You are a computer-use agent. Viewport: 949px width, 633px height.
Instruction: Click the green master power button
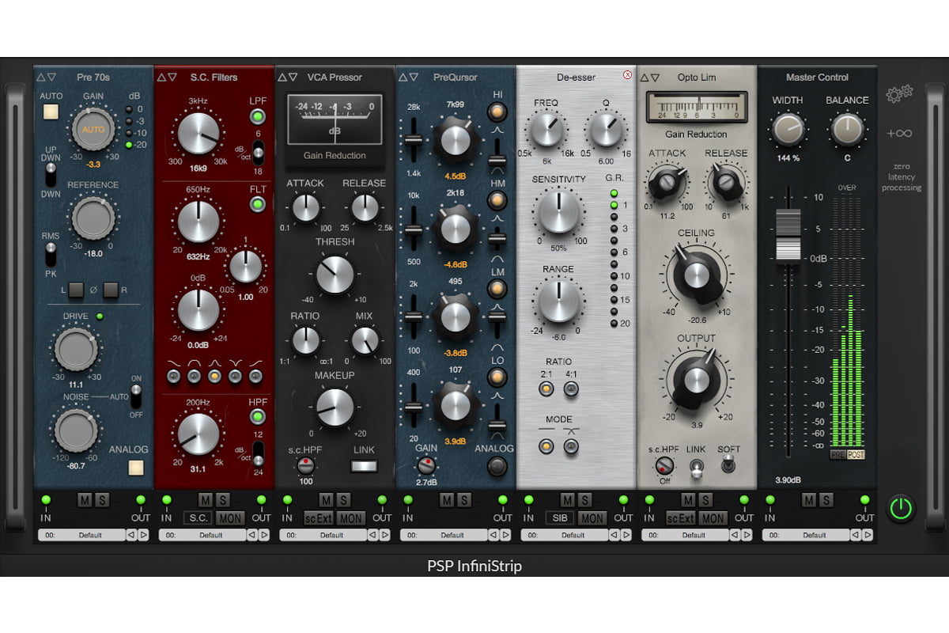coord(900,508)
